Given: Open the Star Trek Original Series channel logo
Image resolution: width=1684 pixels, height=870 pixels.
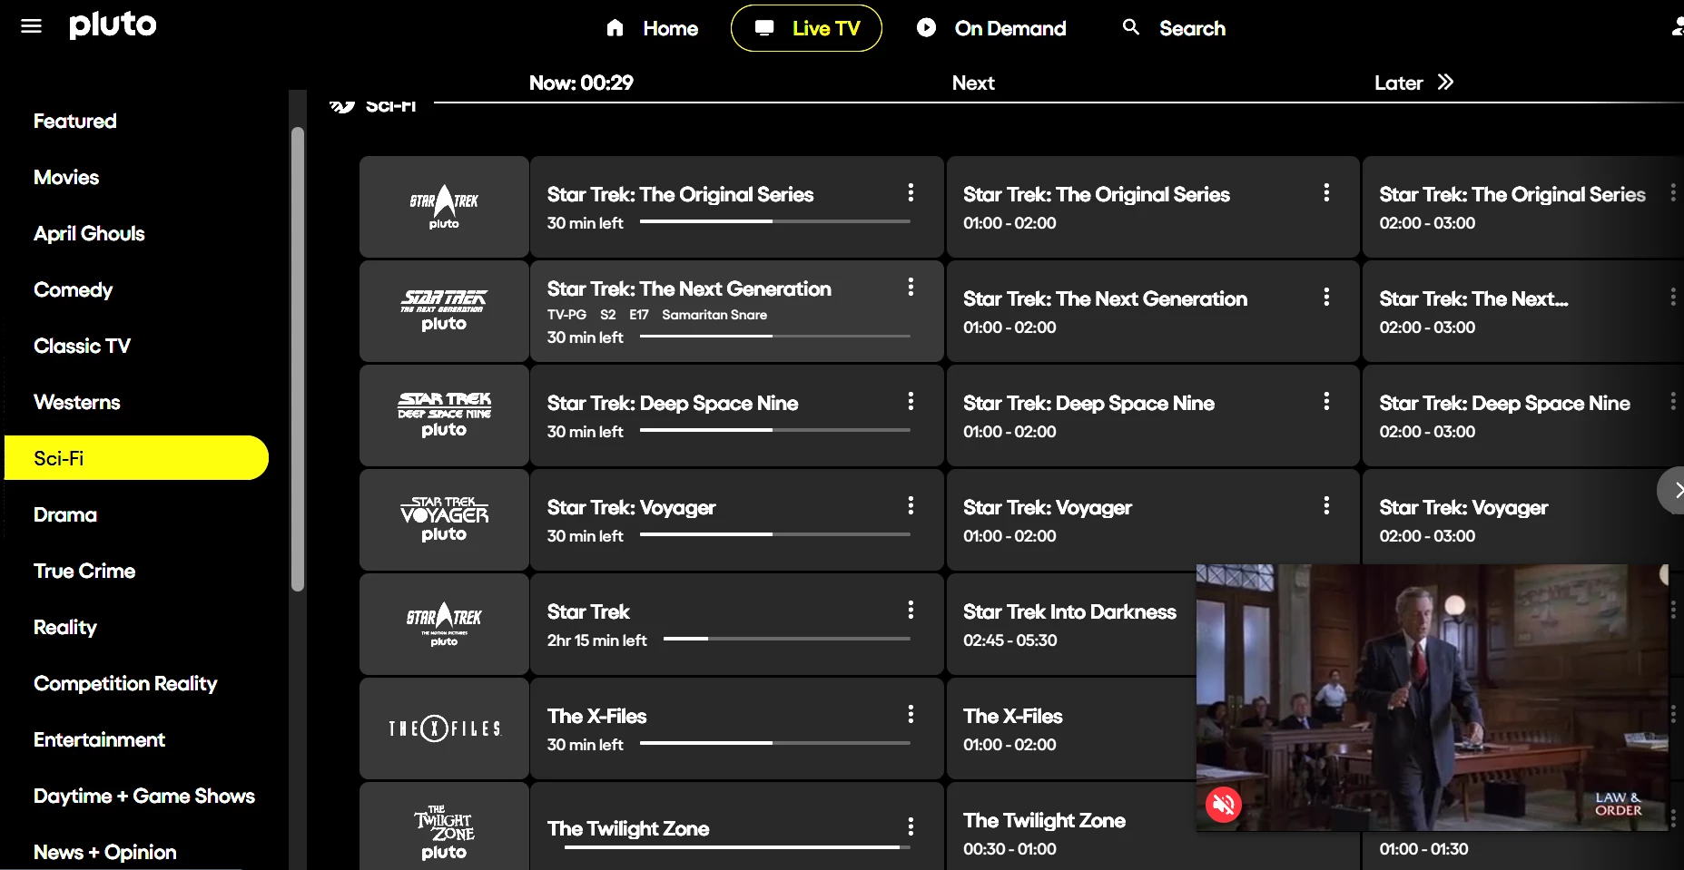Looking at the screenshot, I should pos(444,207).
